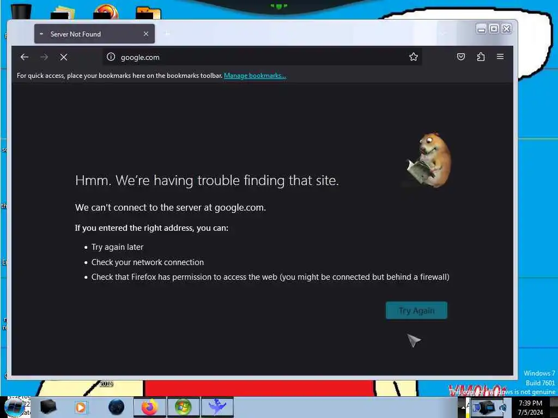558x418 pixels.
Task: Select the Server Not Found tab
Action: [x=94, y=34]
